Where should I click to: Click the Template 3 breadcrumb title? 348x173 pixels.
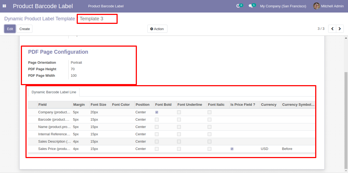[91, 19]
